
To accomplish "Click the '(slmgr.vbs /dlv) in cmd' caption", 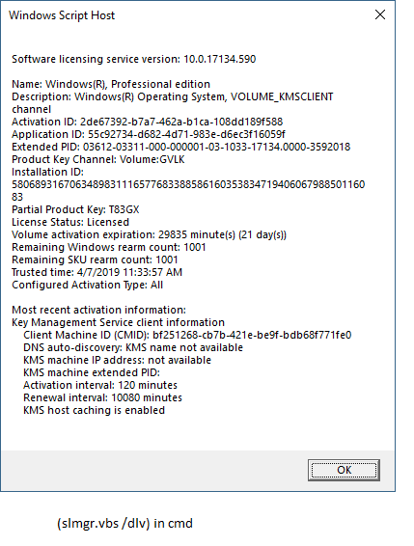I will point(124,523).
